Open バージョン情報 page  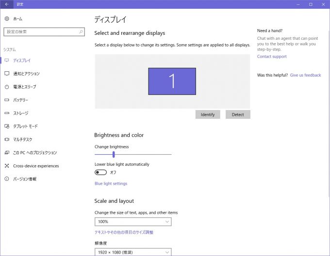point(25,179)
